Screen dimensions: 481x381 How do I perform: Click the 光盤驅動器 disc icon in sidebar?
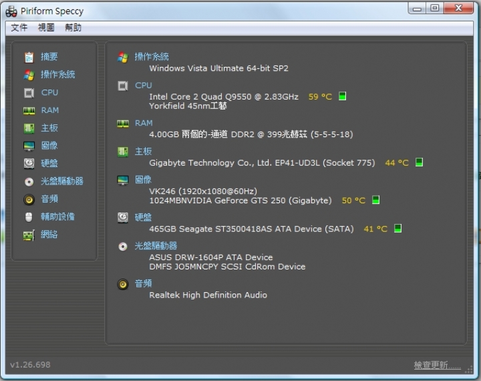29,182
